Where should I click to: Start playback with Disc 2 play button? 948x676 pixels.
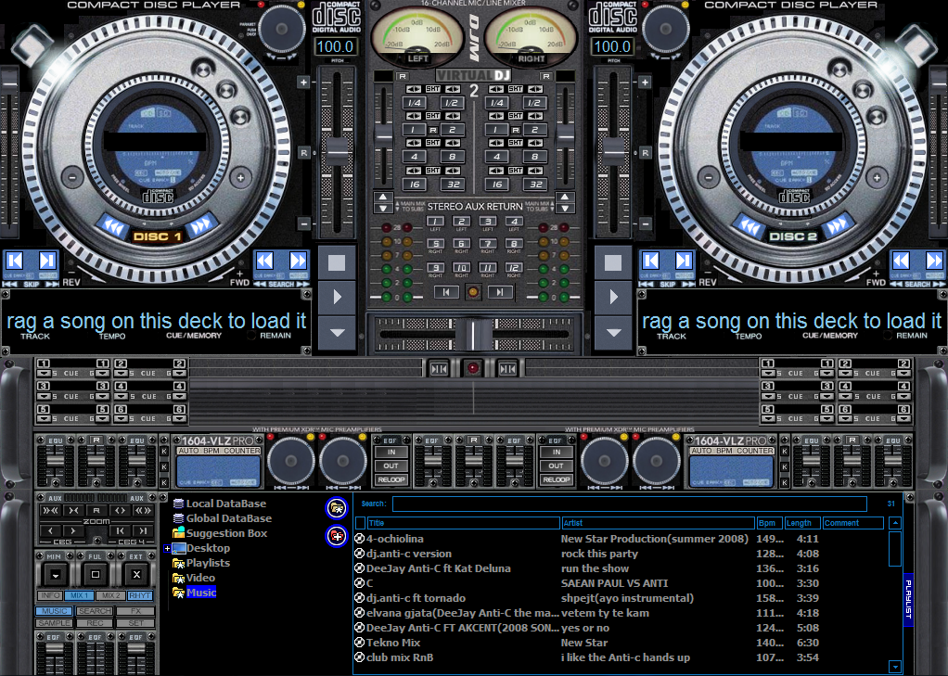tap(613, 297)
